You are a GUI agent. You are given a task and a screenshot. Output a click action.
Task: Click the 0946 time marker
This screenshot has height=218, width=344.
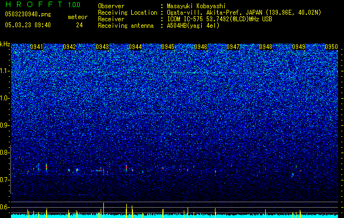click(201, 47)
